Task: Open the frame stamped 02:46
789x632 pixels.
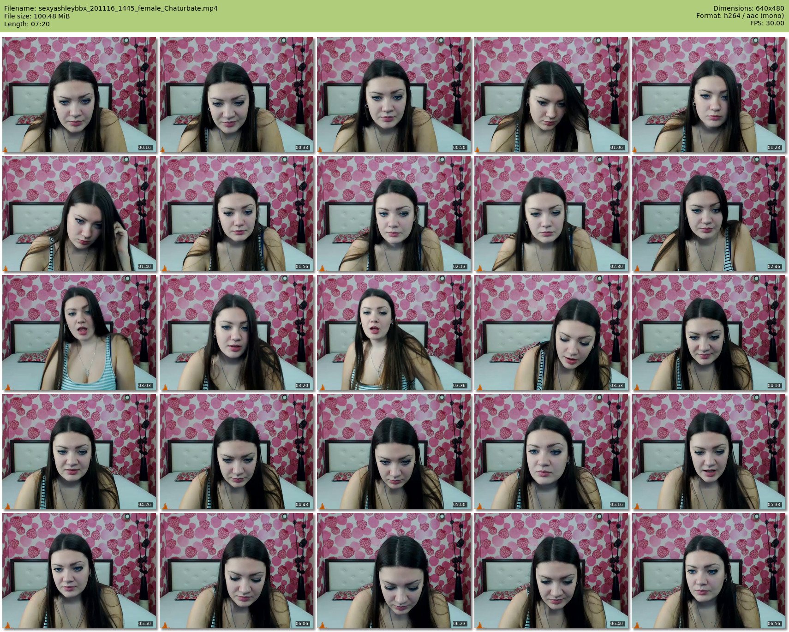Action: 709,214
